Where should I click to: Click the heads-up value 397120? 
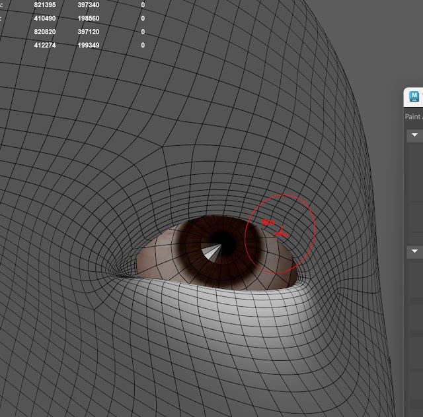(89, 32)
